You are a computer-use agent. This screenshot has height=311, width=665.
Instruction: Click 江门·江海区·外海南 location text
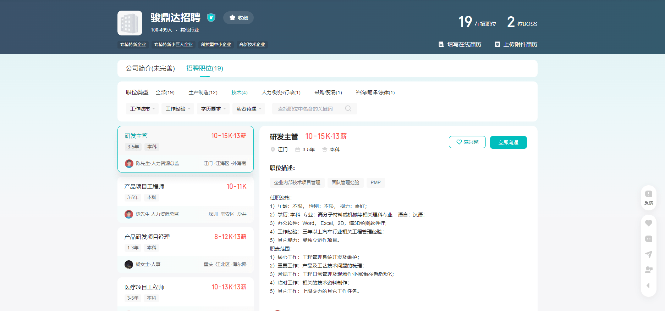click(225, 163)
